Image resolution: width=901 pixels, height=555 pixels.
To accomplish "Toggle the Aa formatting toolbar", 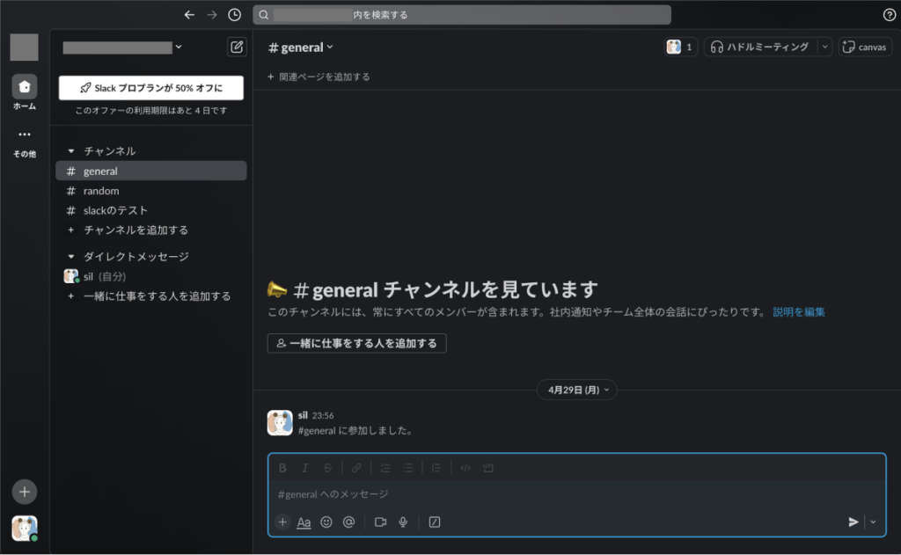I will 304,522.
